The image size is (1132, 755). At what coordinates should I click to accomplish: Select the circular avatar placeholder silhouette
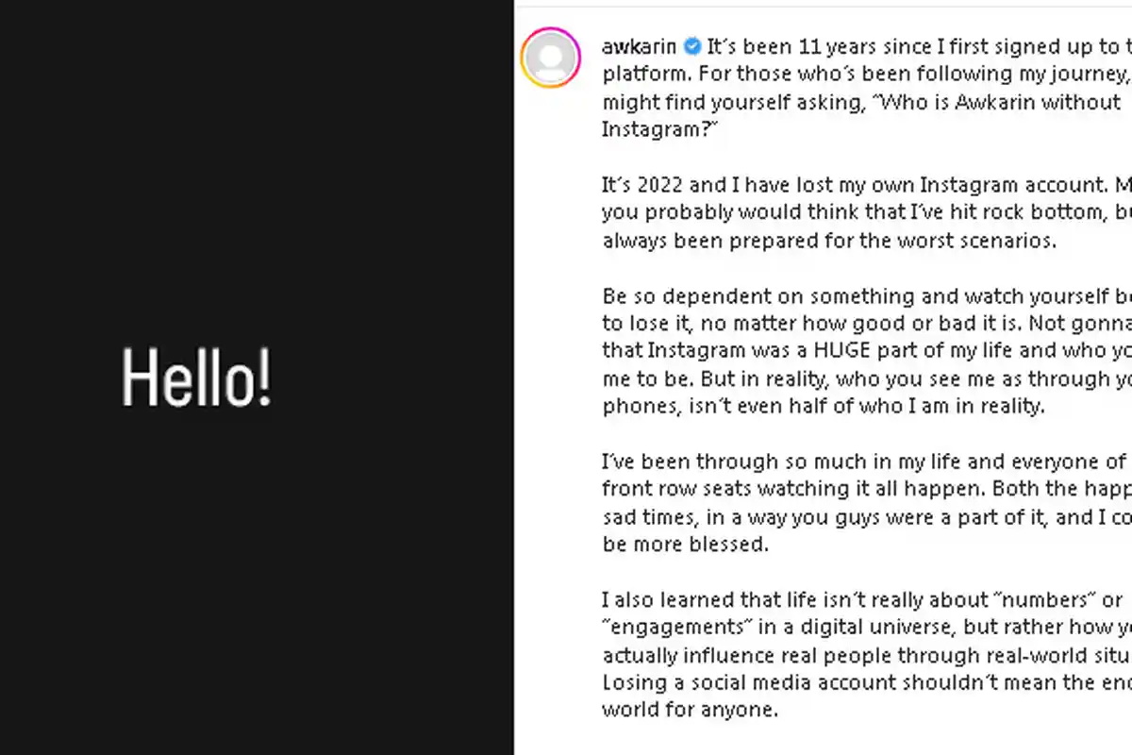551,57
